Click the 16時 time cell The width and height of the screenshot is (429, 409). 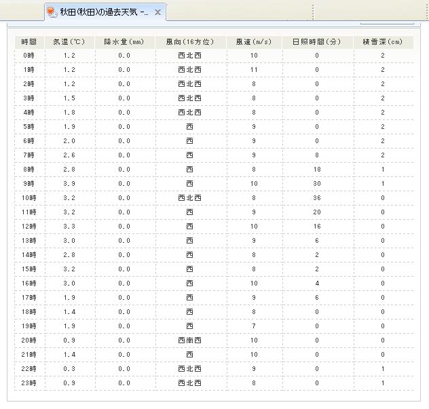tap(29, 284)
